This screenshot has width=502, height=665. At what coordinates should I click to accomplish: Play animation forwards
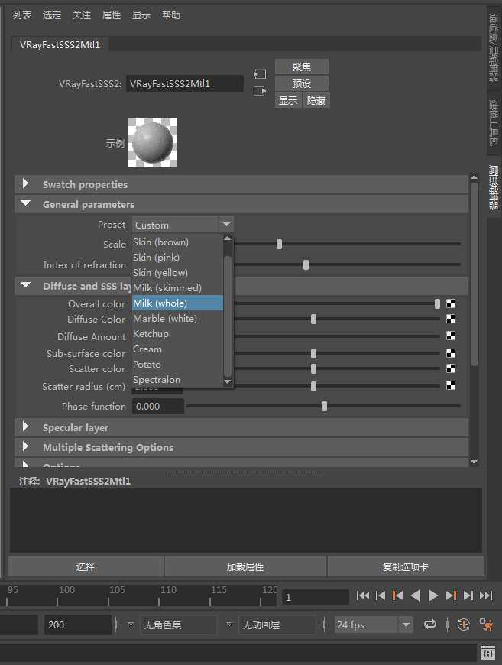(x=433, y=595)
